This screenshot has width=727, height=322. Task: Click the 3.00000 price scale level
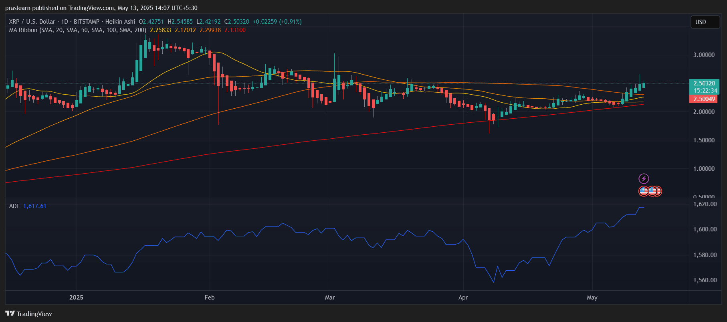point(704,55)
